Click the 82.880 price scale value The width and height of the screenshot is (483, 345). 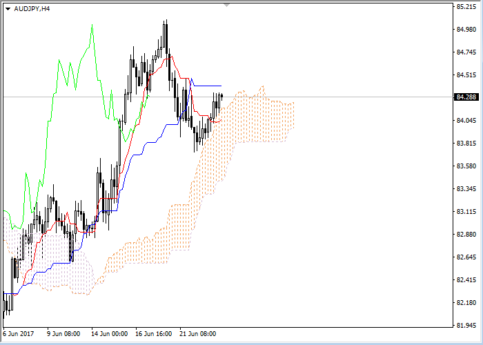(x=466, y=235)
